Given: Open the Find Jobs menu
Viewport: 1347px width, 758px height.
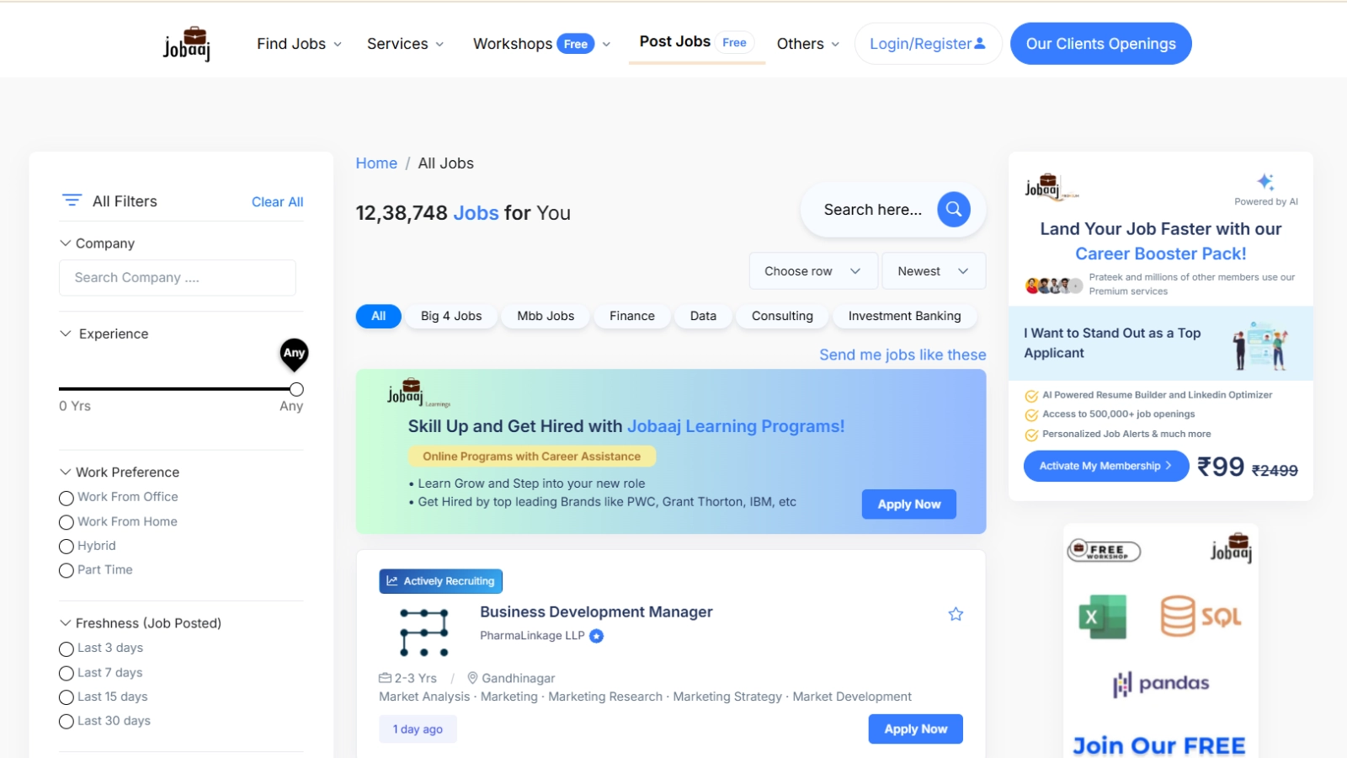Looking at the screenshot, I should click(299, 44).
